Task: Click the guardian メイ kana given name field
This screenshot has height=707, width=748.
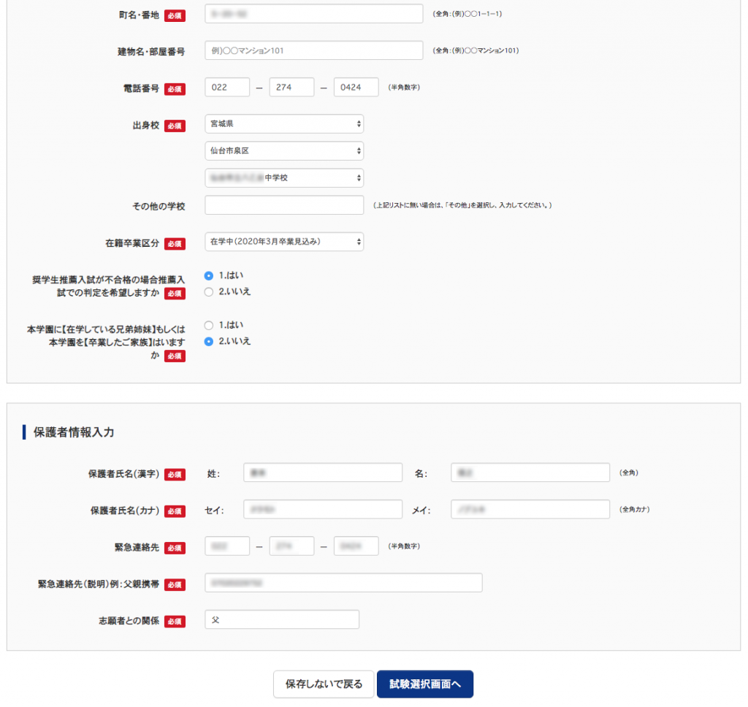Action: coord(530,510)
